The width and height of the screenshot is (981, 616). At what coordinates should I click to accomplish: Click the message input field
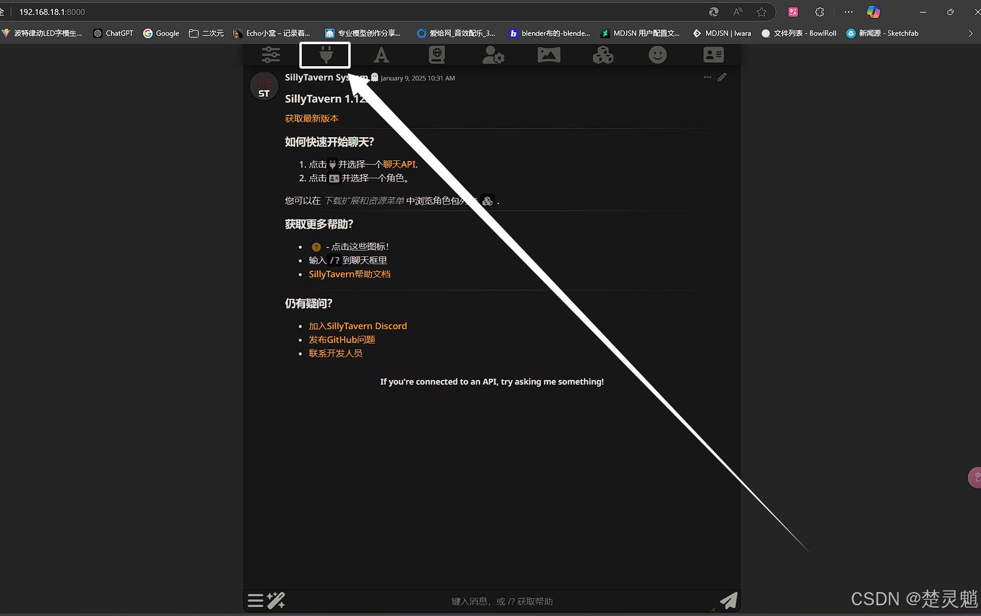point(502,601)
